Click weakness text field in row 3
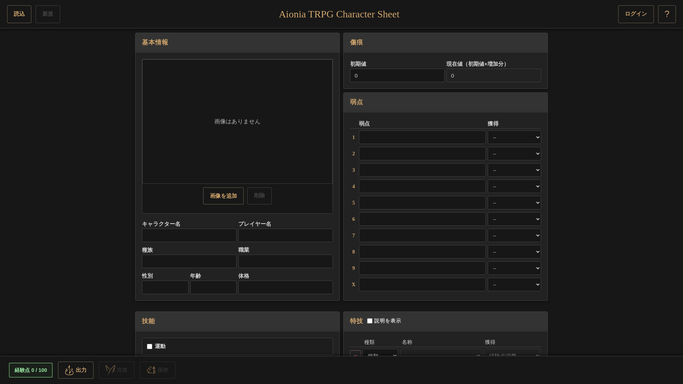 [422, 170]
